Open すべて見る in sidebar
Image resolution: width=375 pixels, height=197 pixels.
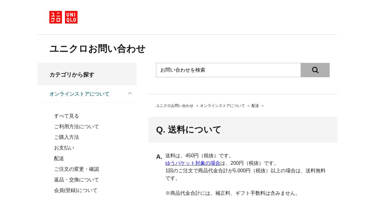tap(67, 116)
